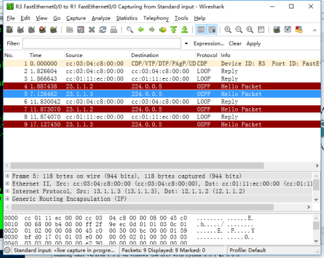Open the Edit menu
Screen dimensions: 324x258
tap(25, 18)
